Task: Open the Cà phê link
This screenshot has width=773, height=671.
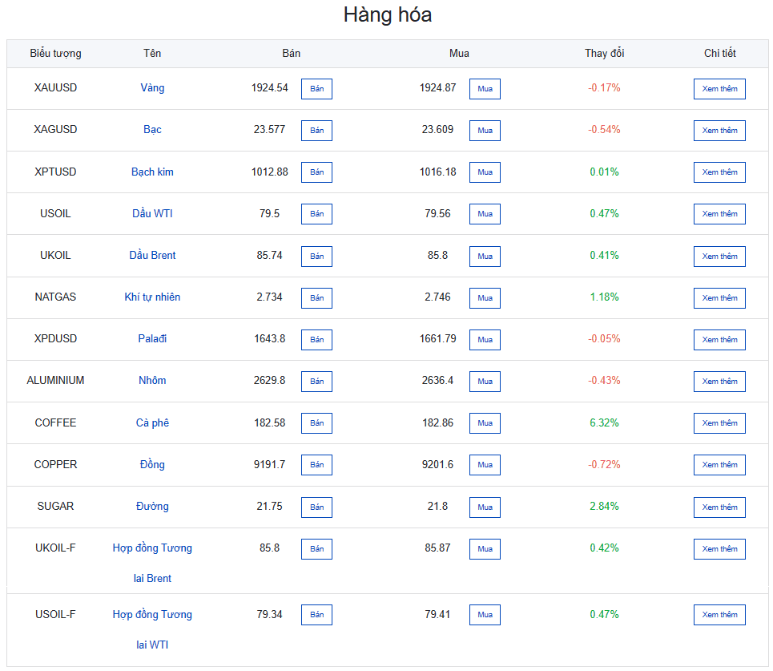Action: [152, 422]
